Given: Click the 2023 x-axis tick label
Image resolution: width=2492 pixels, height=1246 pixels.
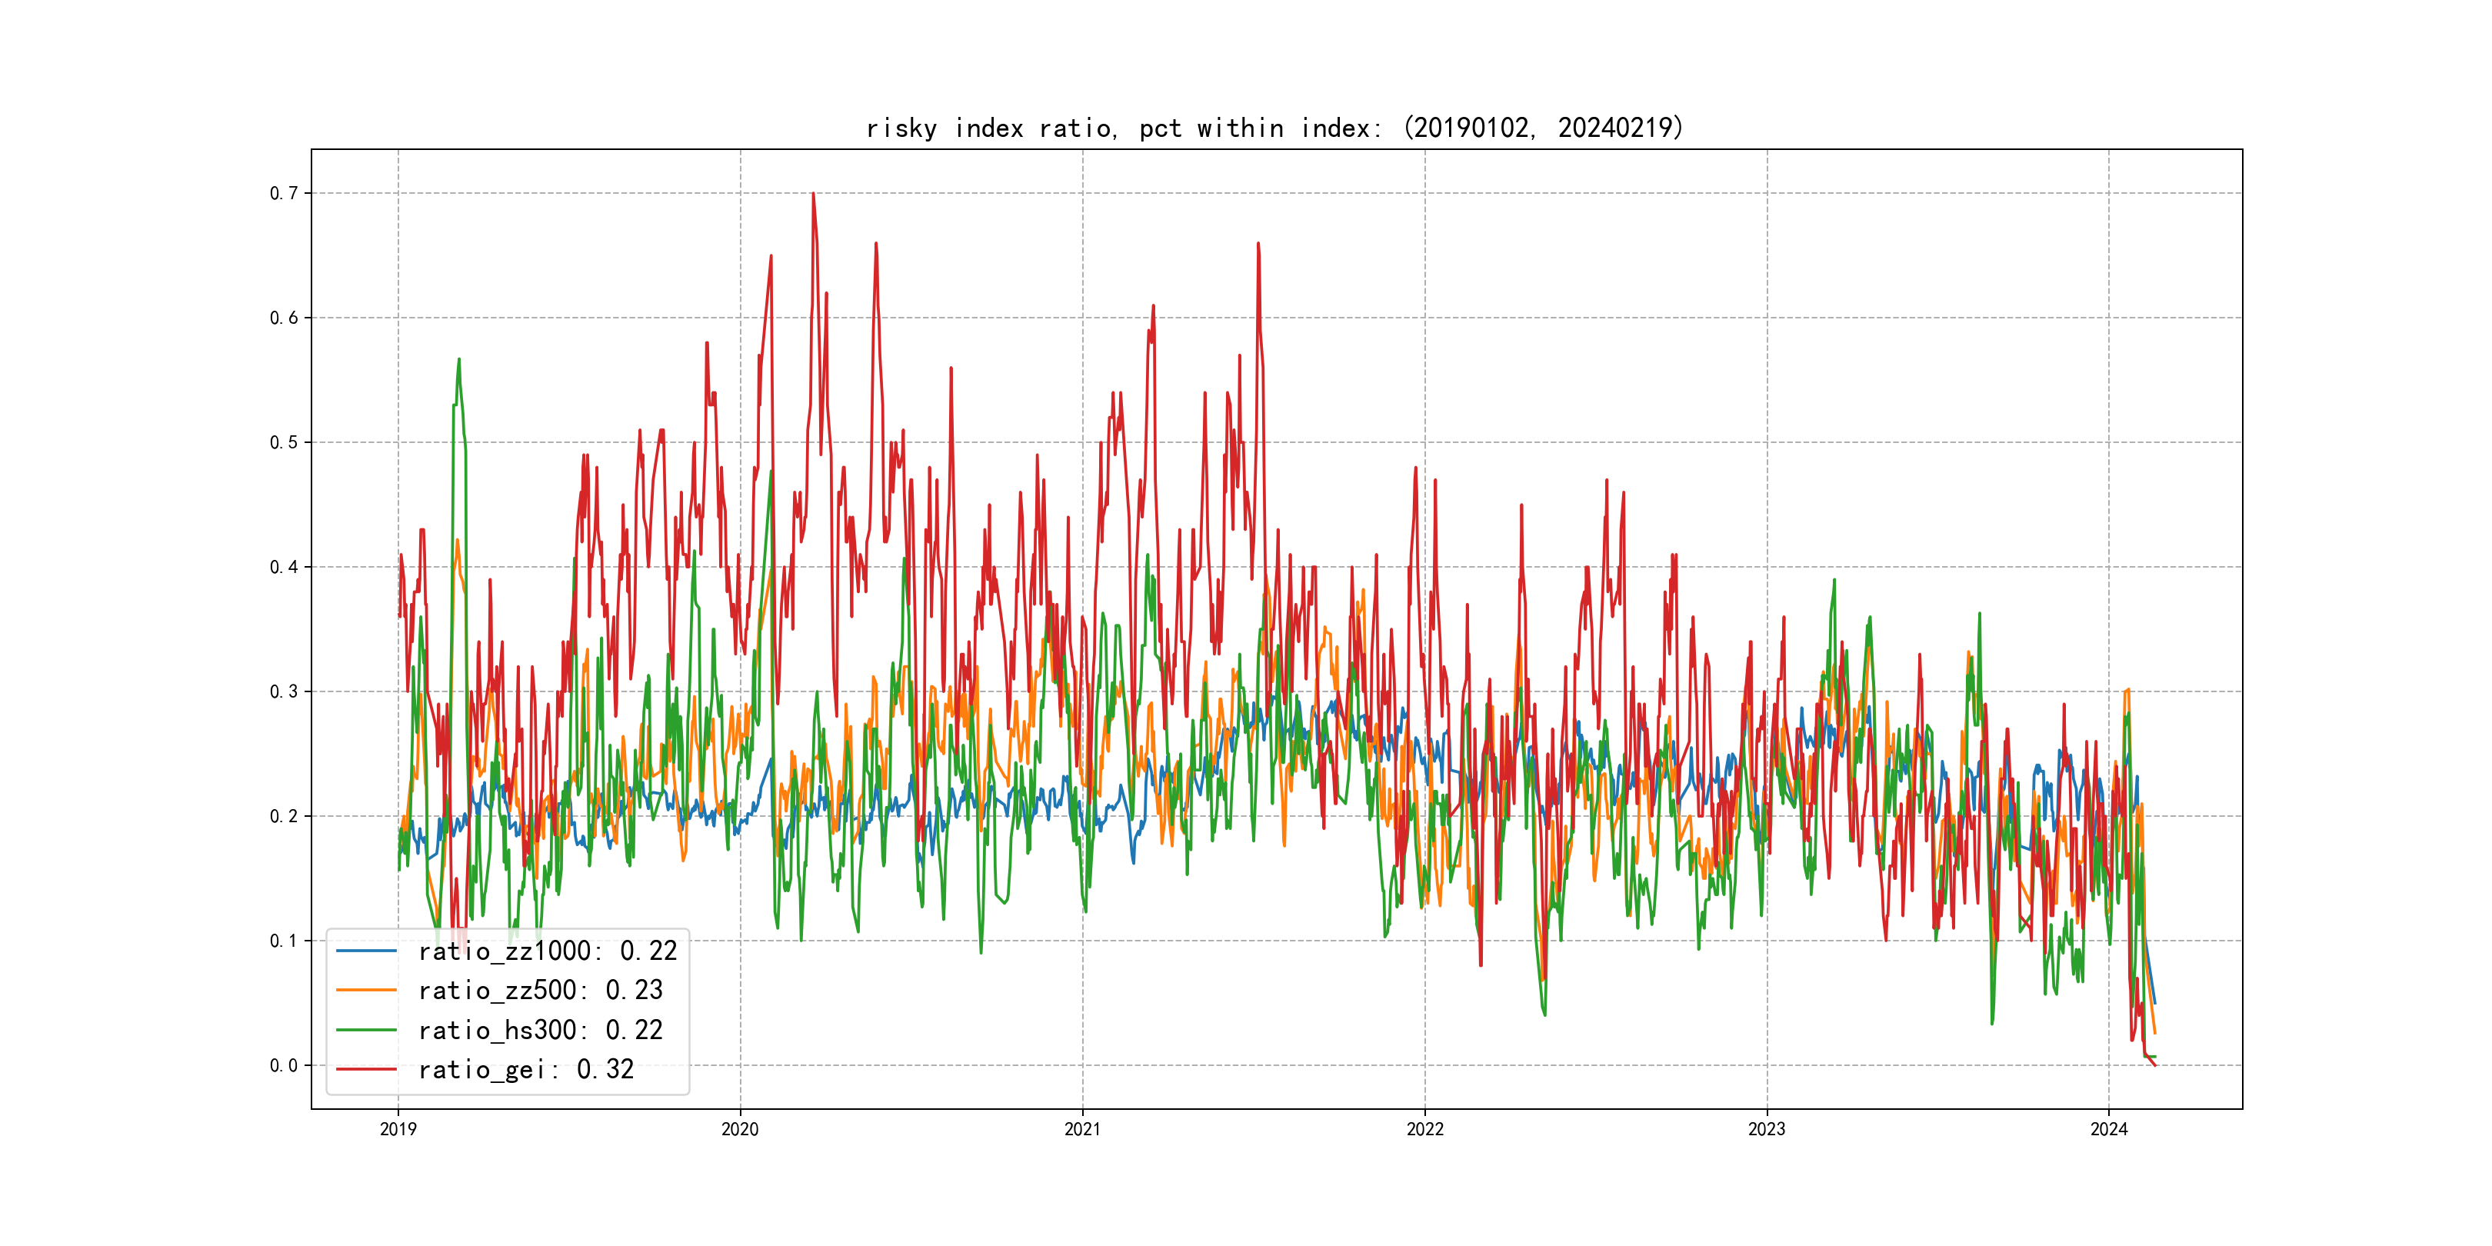Looking at the screenshot, I should [x=1767, y=1129].
